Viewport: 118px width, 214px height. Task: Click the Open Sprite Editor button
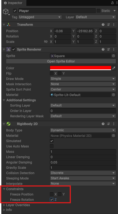coord(61,61)
